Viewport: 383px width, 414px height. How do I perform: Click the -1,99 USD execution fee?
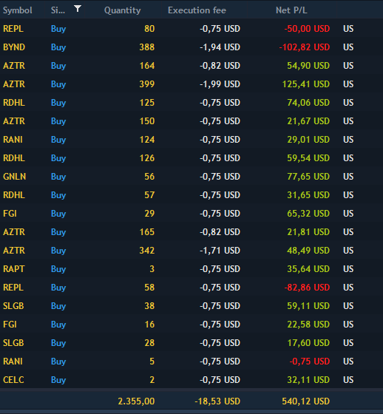220,84
